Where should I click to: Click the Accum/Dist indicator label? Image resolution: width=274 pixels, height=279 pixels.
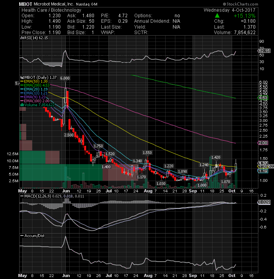coord(34,236)
